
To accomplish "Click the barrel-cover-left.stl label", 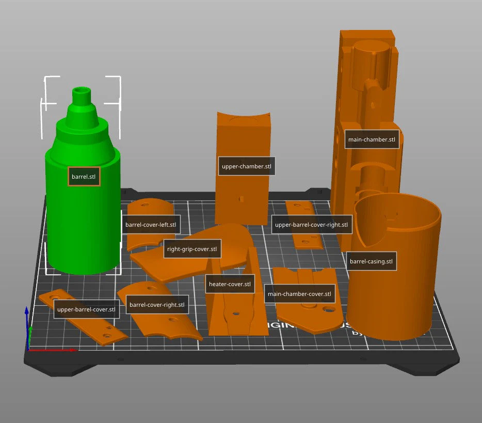I will (x=151, y=225).
